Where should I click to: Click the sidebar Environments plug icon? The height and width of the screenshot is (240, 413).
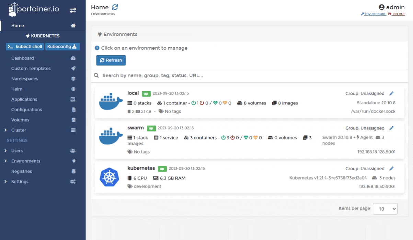pos(73,161)
